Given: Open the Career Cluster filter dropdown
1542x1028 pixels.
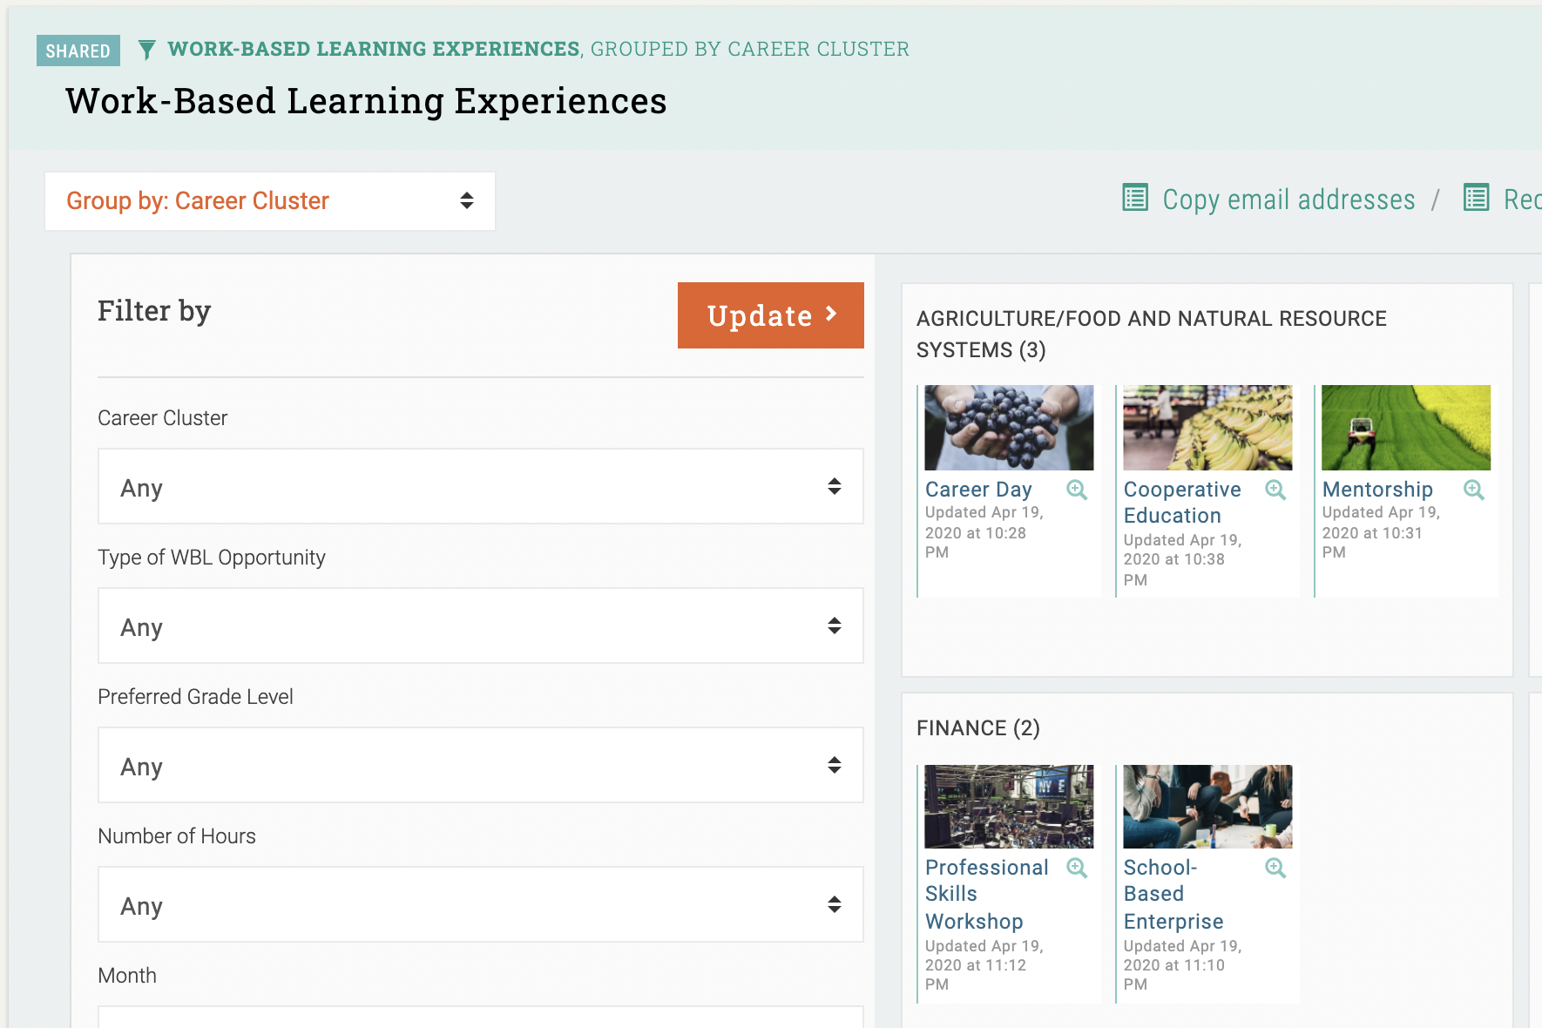Looking at the screenshot, I should click(480, 487).
